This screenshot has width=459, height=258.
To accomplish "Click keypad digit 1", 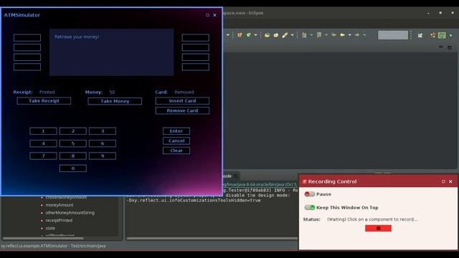I will click(x=43, y=131).
